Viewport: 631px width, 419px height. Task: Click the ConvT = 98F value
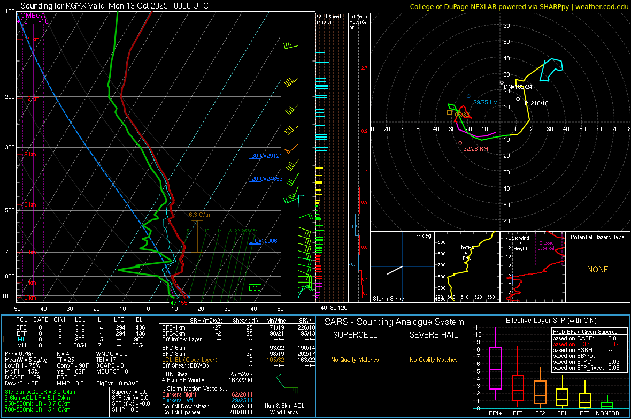click(73, 366)
